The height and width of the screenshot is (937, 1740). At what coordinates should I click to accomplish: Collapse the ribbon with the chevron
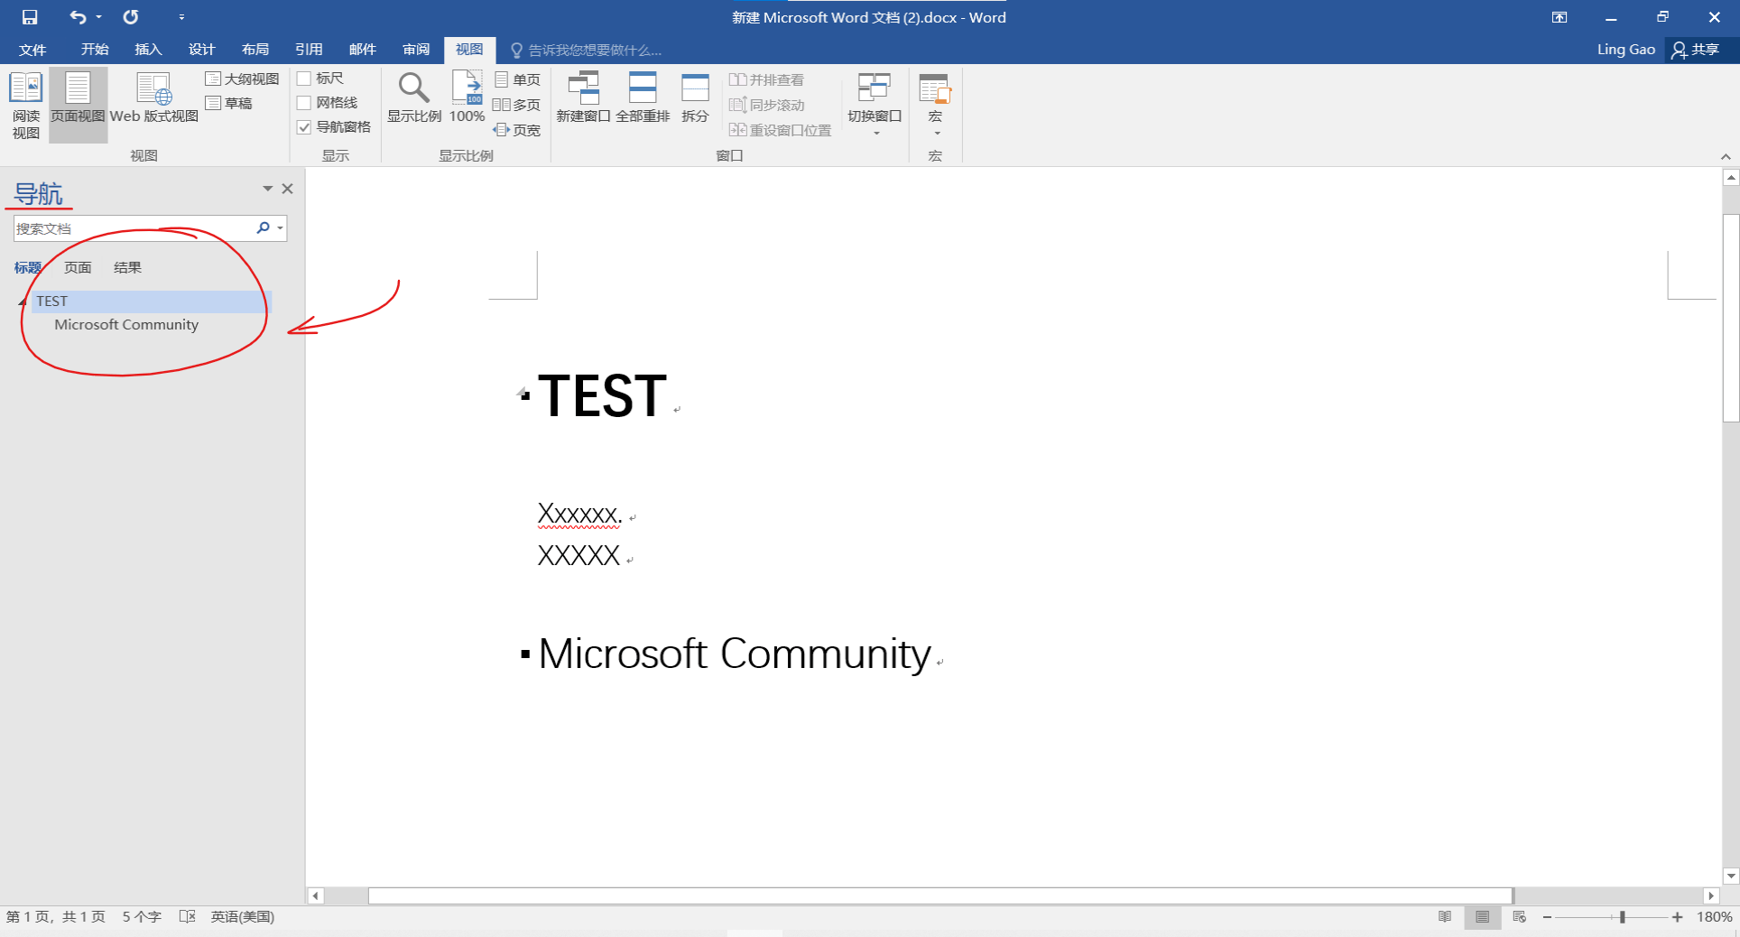1726,156
